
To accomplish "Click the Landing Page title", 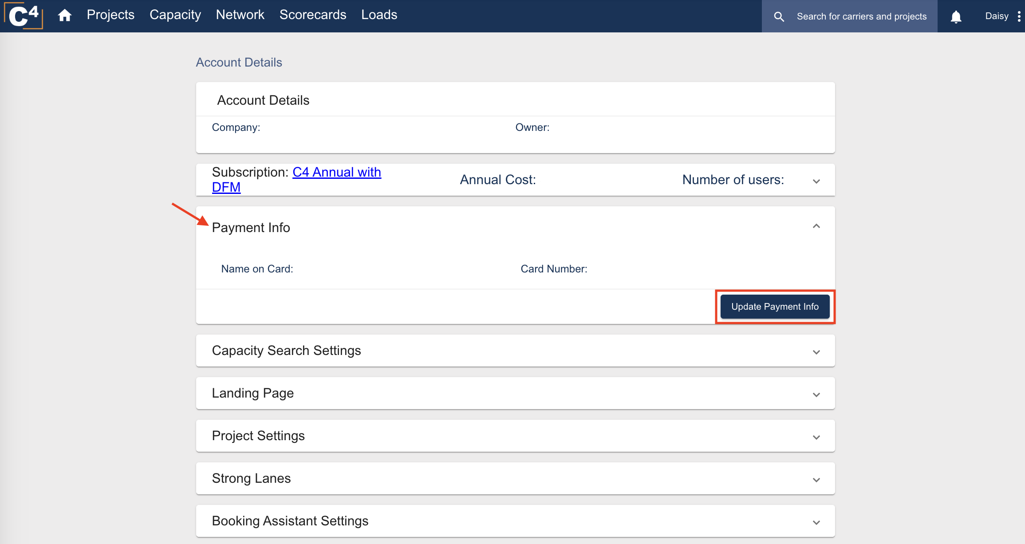I will [x=253, y=393].
